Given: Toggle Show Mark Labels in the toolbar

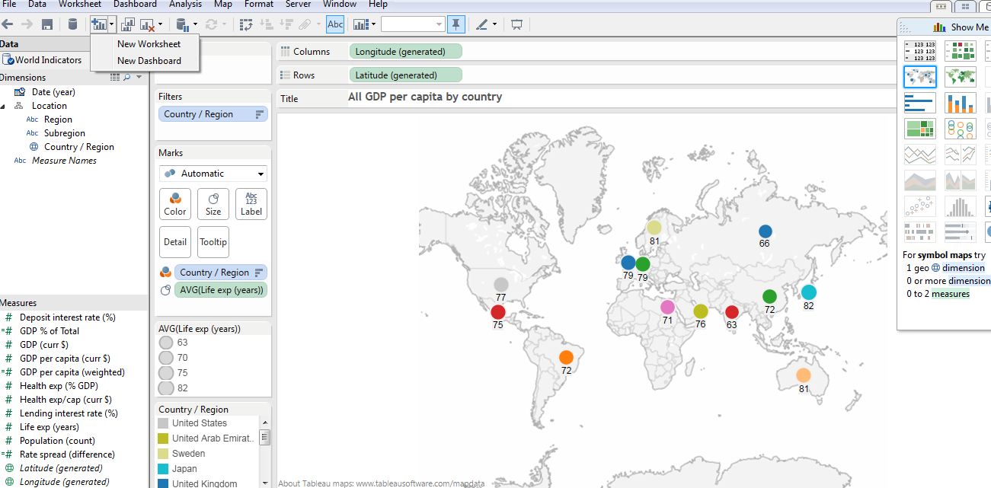Looking at the screenshot, I should pos(335,24).
